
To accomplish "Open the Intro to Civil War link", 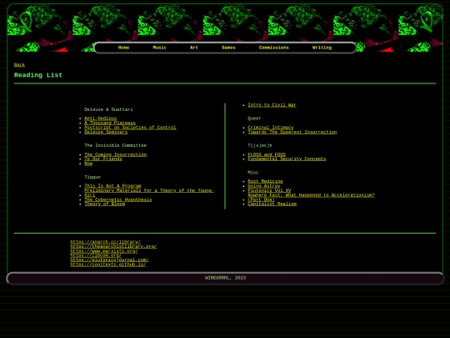I will pyautogui.click(x=272, y=105).
